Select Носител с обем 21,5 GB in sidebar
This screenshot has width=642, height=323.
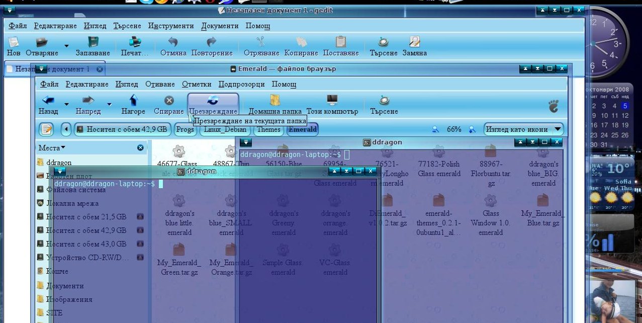[86, 217]
